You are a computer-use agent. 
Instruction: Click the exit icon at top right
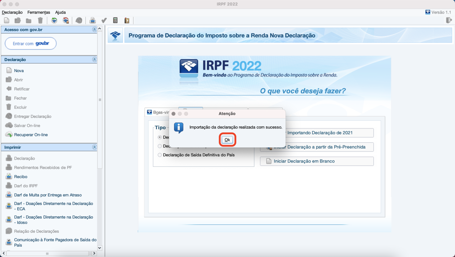(x=449, y=20)
